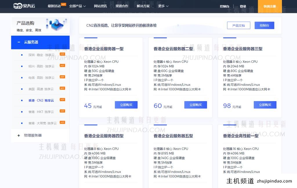Open the 产品文档 button
The image size is (297, 188).
coord(238,25)
